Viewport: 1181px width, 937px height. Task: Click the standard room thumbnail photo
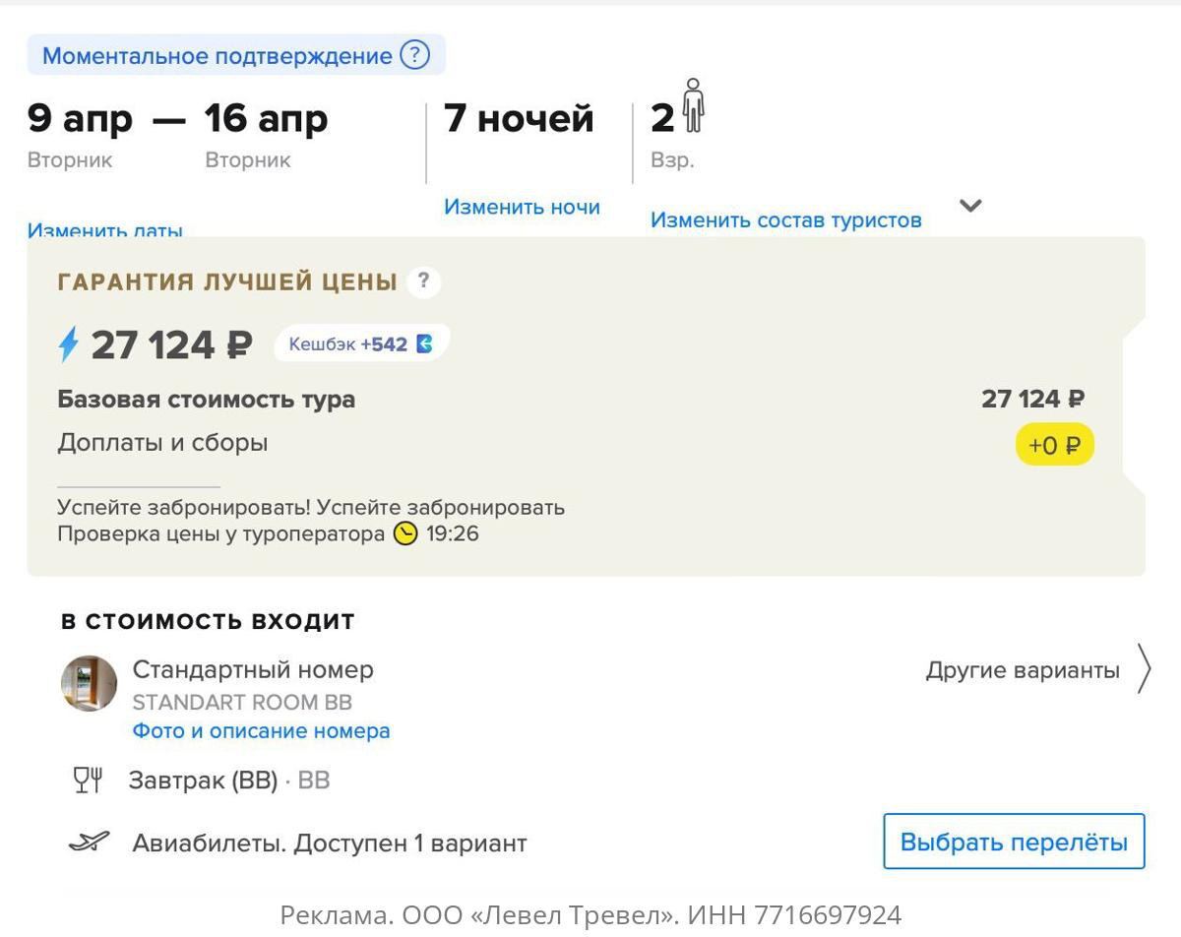coord(90,683)
